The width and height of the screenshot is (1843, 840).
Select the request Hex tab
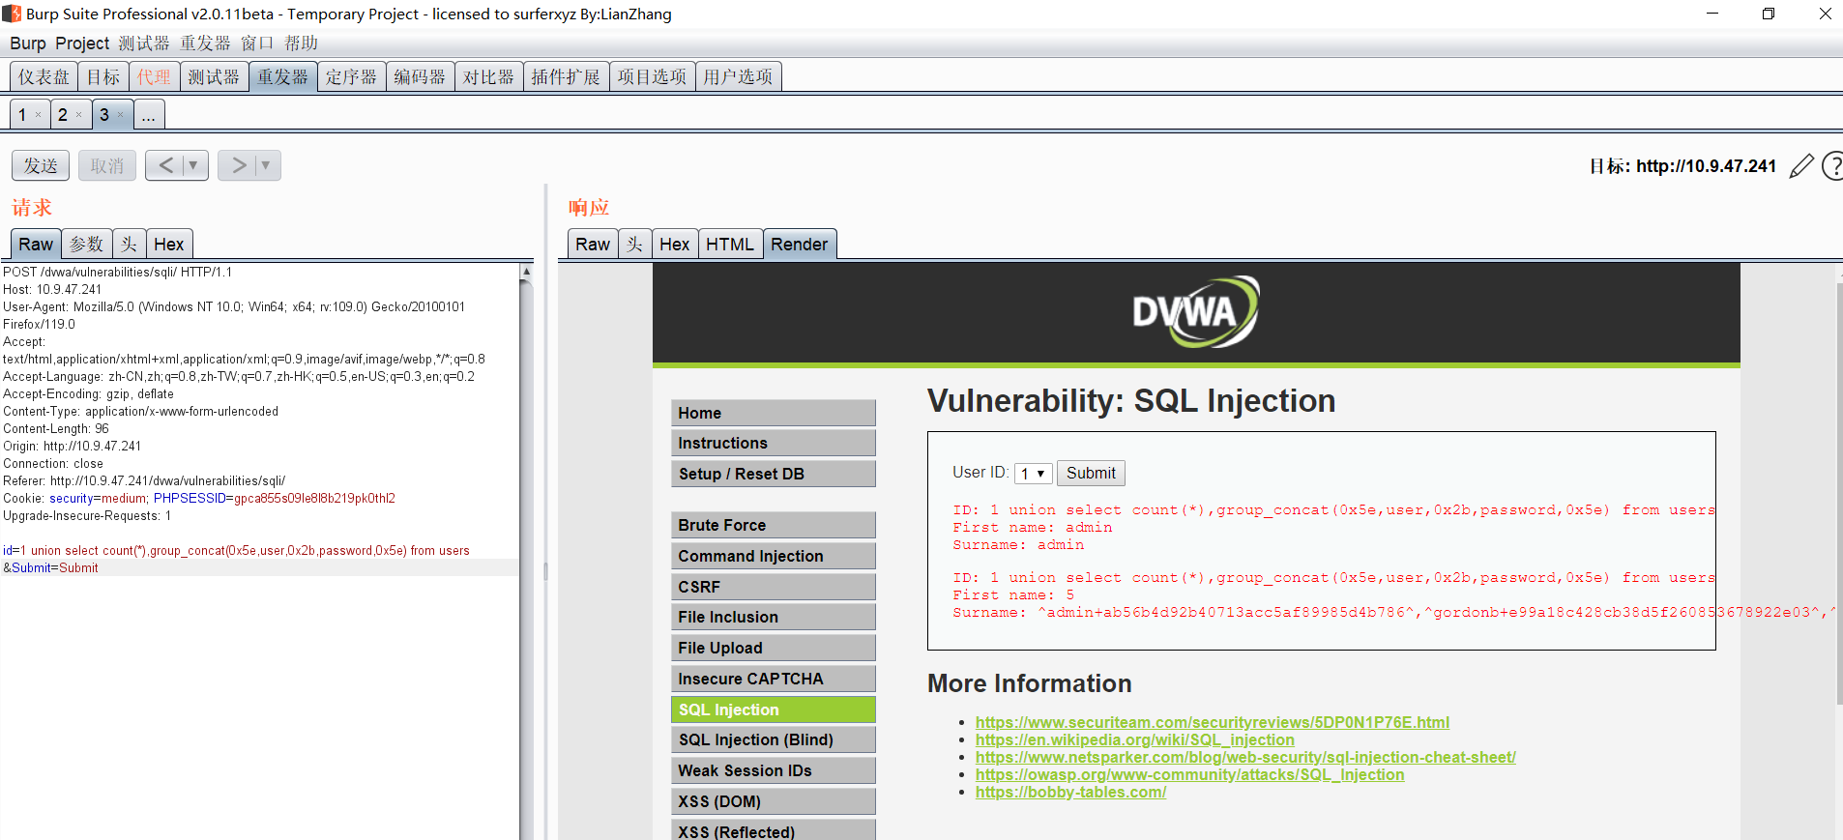[x=168, y=244]
